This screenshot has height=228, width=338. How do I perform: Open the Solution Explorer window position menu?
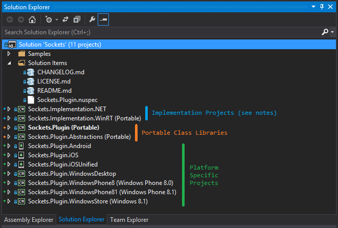point(313,7)
